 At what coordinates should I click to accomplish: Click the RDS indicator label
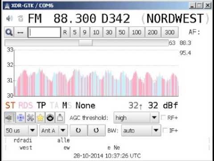click(25, 106)
